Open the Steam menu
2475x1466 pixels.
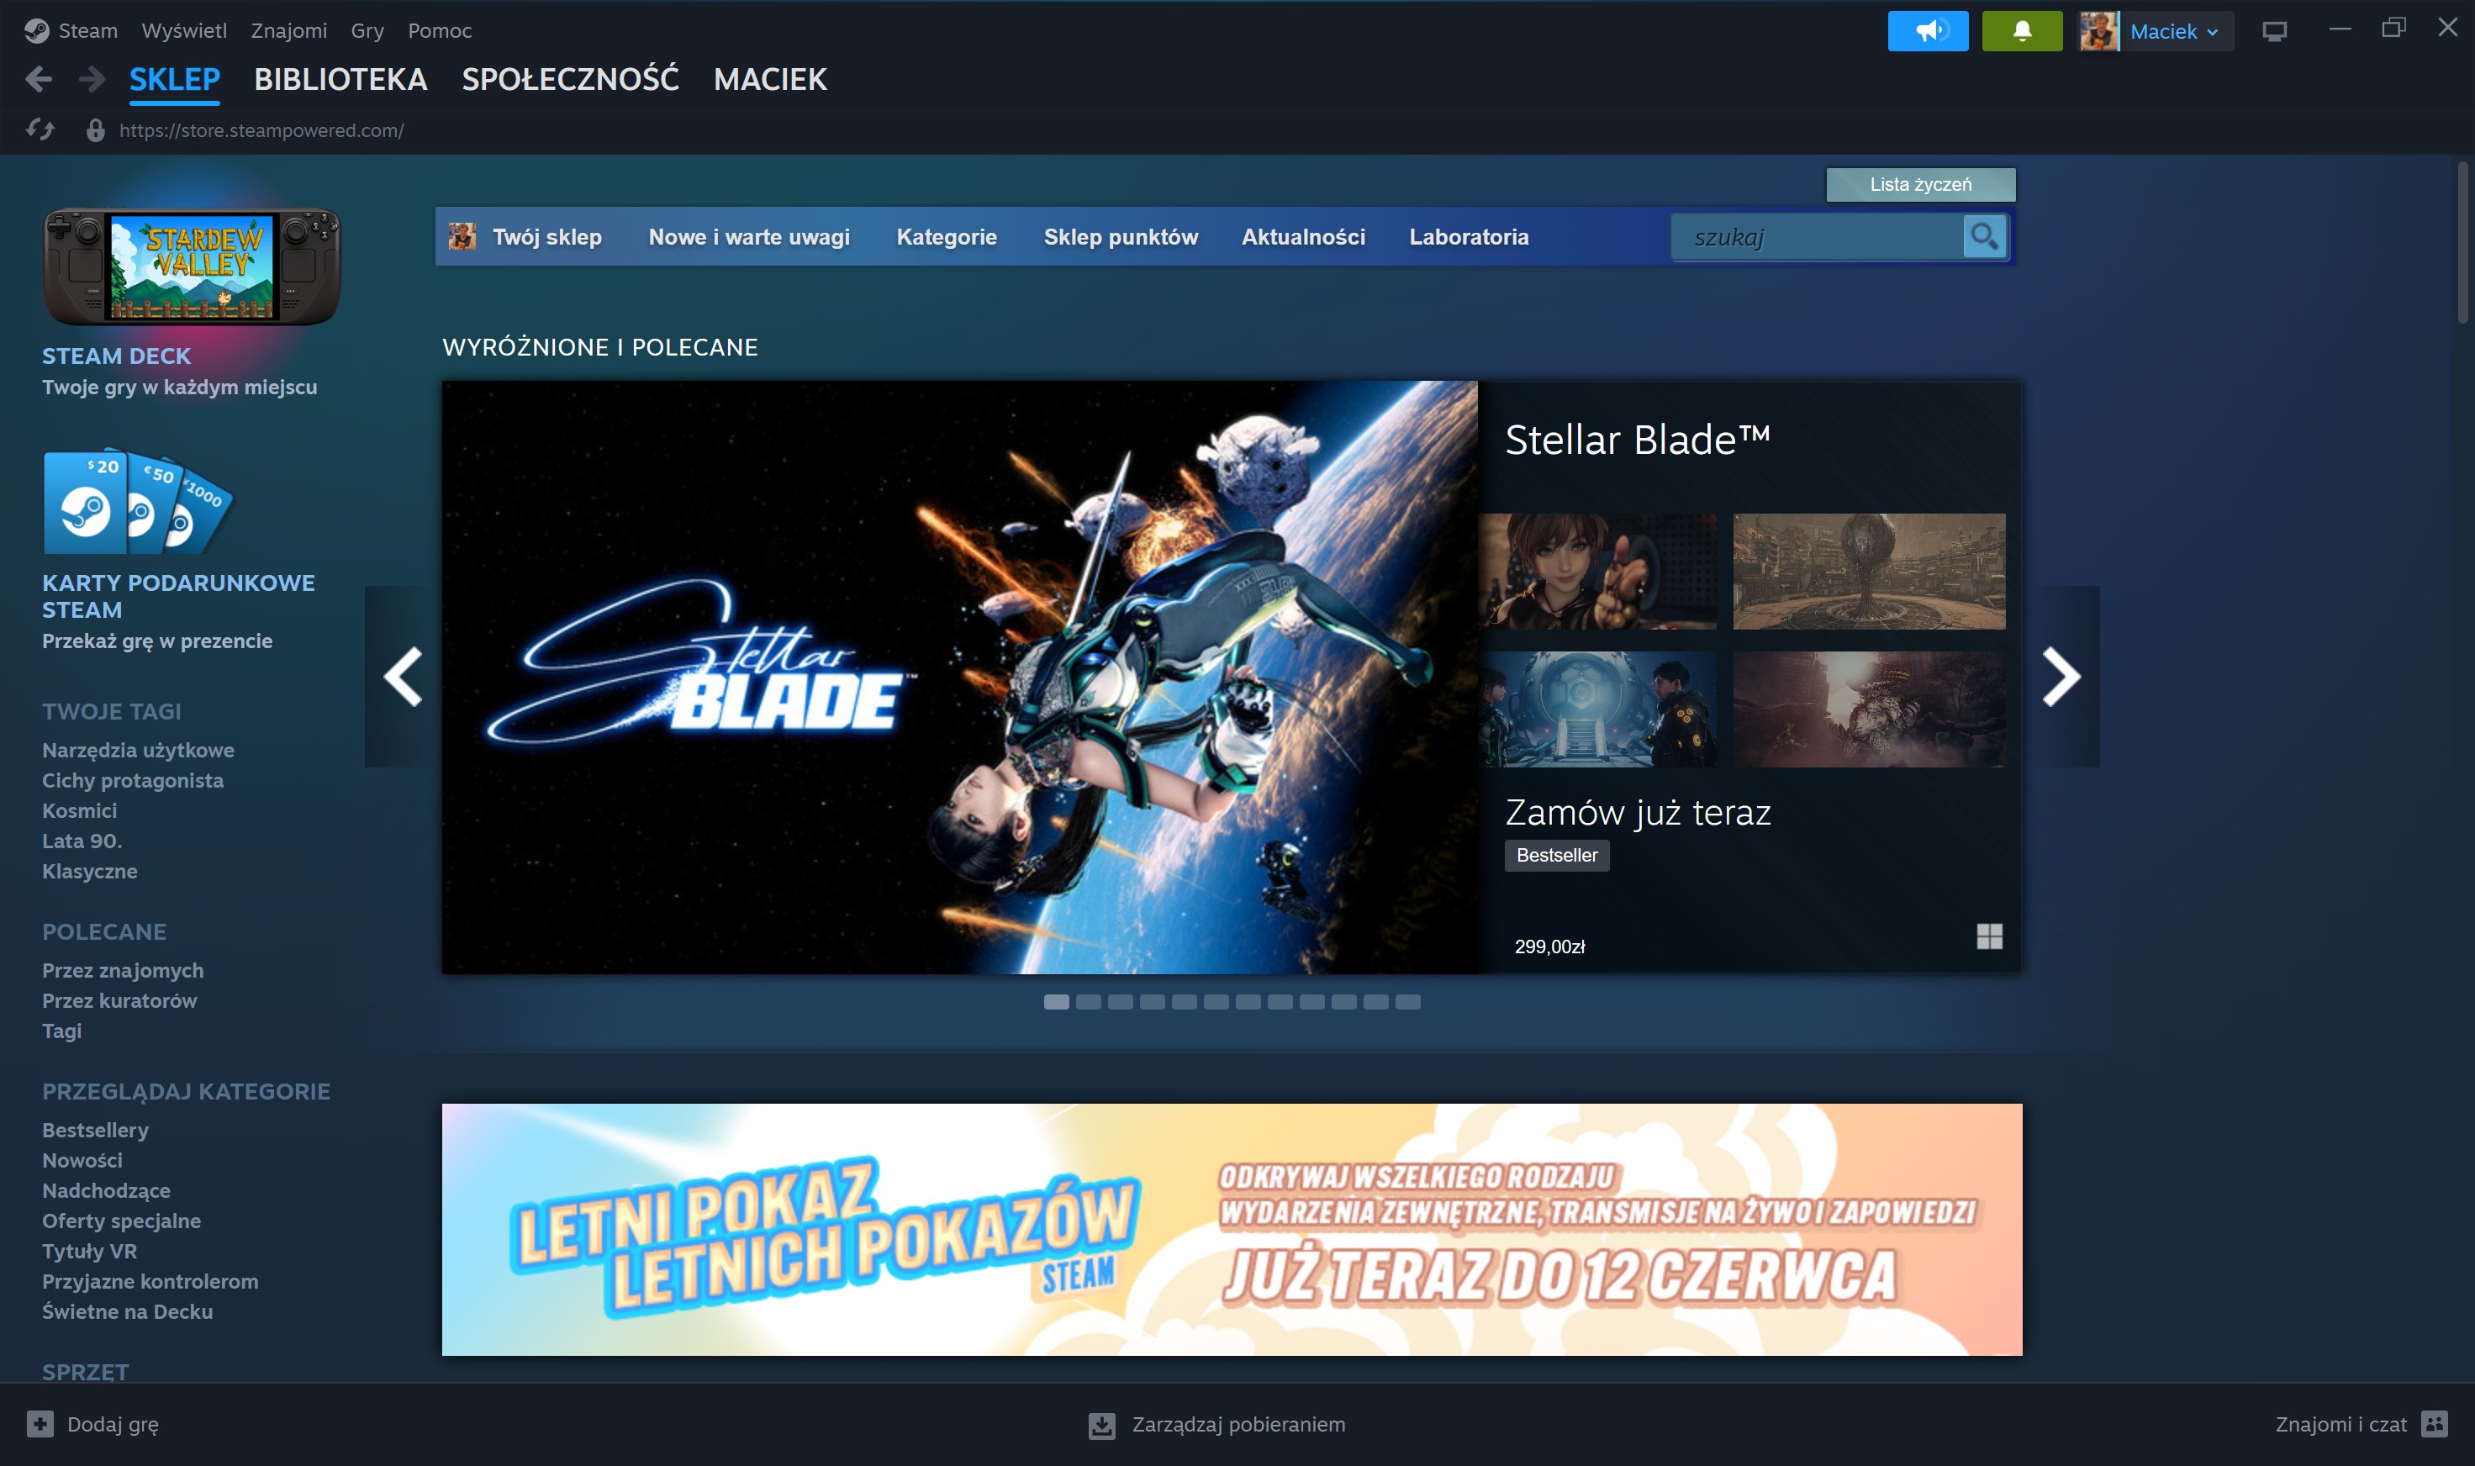pos(88,30)
